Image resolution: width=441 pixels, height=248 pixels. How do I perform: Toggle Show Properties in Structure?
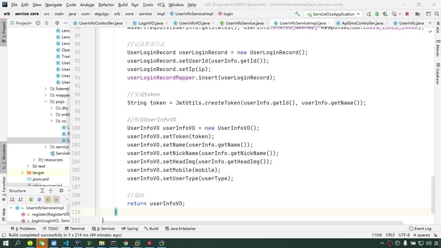[39, 199]
